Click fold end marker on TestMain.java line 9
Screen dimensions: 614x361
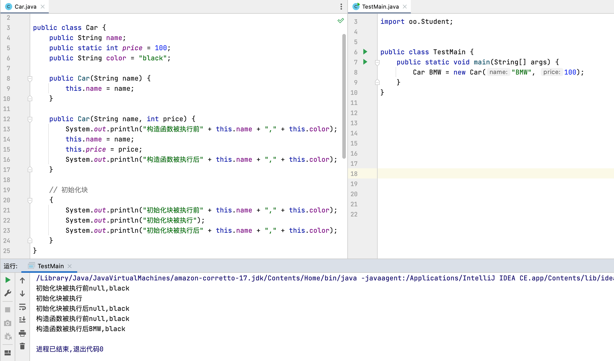377,82
